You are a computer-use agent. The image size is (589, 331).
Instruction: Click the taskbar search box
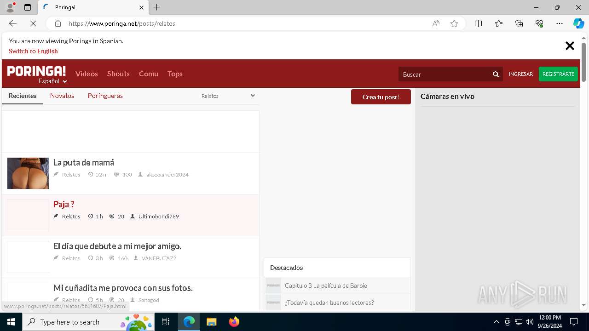tap(88, 322)
